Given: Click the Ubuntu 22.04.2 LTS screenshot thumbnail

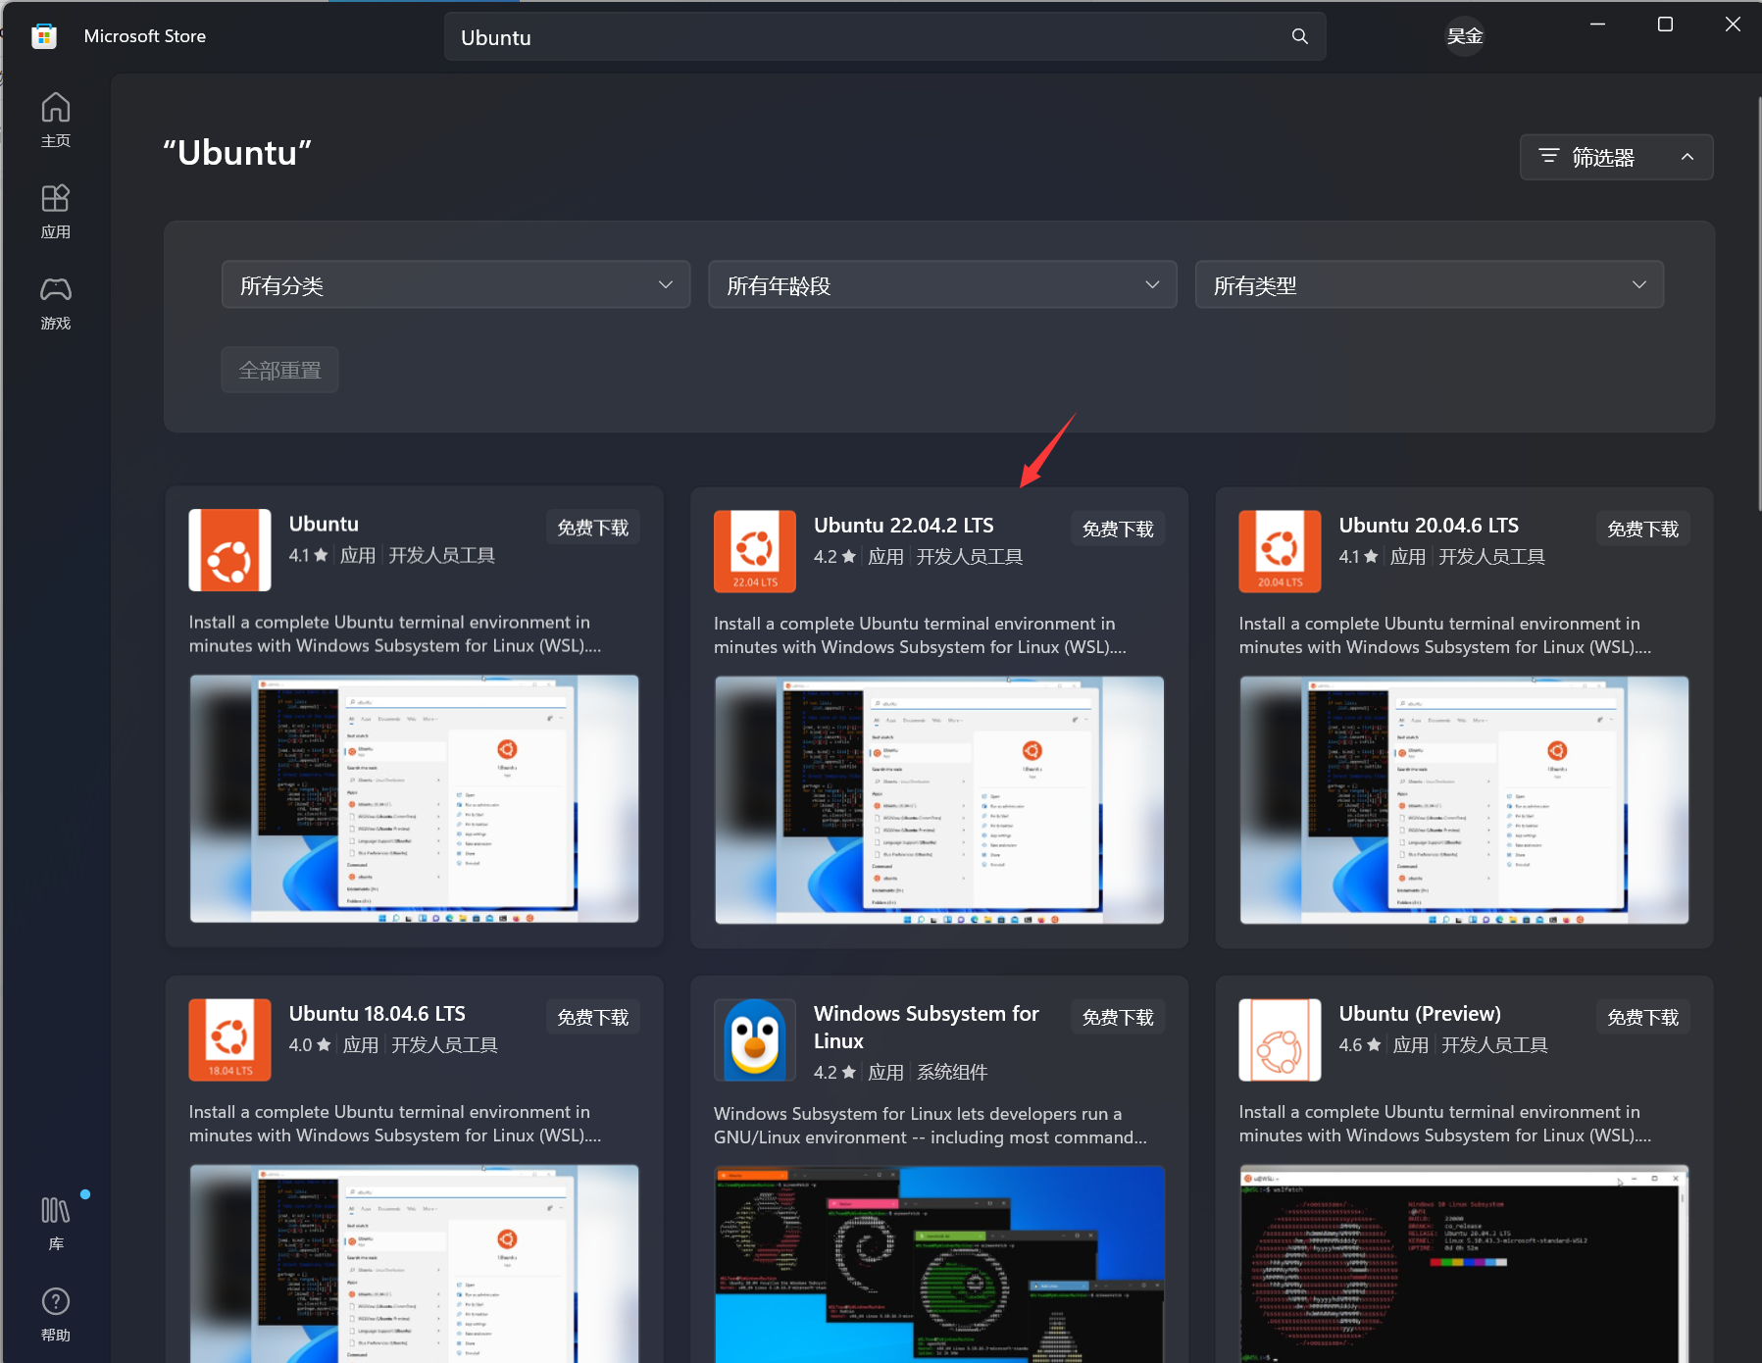Looking at the screenshot, I should coord(939,799).
